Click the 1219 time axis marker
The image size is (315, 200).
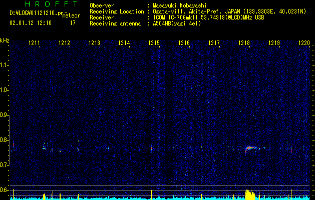pos(274,43)
